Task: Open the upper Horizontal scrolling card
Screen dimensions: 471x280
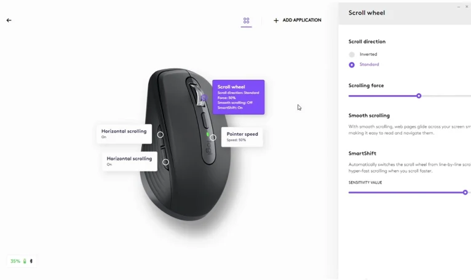Action: pyautogui.click(x=124, y=134)
